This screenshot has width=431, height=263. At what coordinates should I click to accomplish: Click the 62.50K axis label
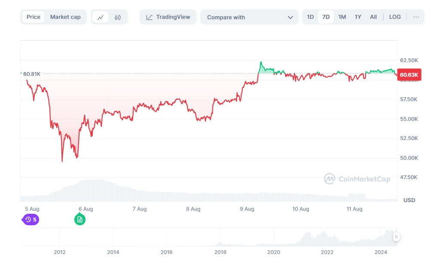[409, 60]
